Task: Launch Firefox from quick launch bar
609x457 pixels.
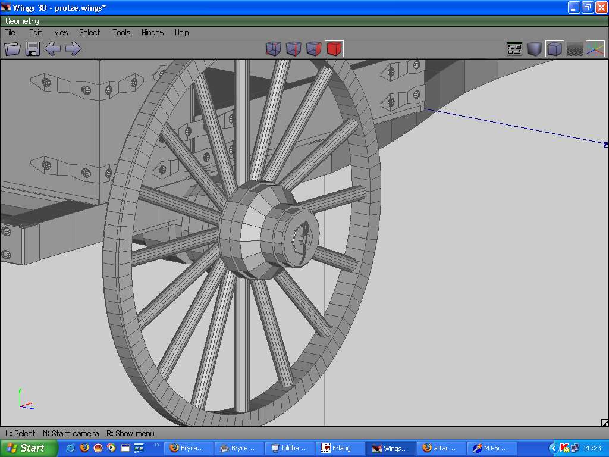Action: 84,448
